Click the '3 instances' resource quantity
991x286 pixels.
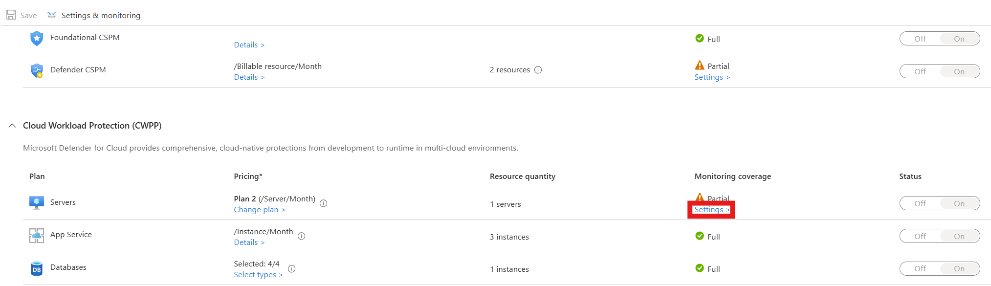pyautogui.click(x=509, y=237)
